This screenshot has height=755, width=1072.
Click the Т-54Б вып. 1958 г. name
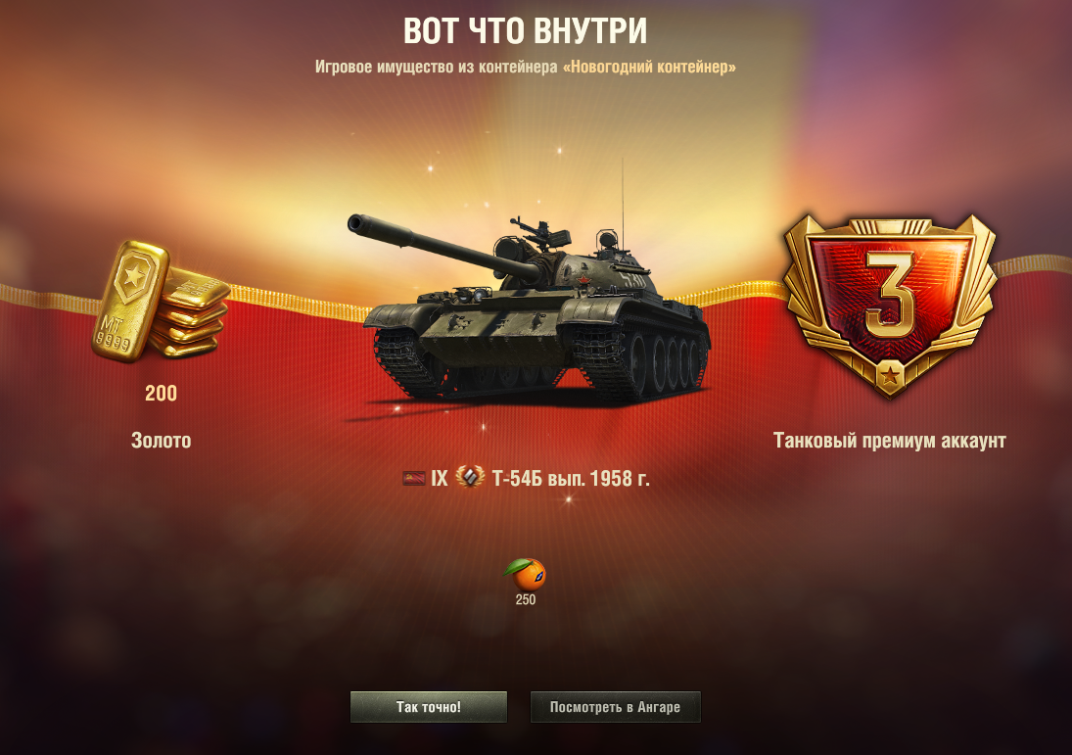pos(571,478)
